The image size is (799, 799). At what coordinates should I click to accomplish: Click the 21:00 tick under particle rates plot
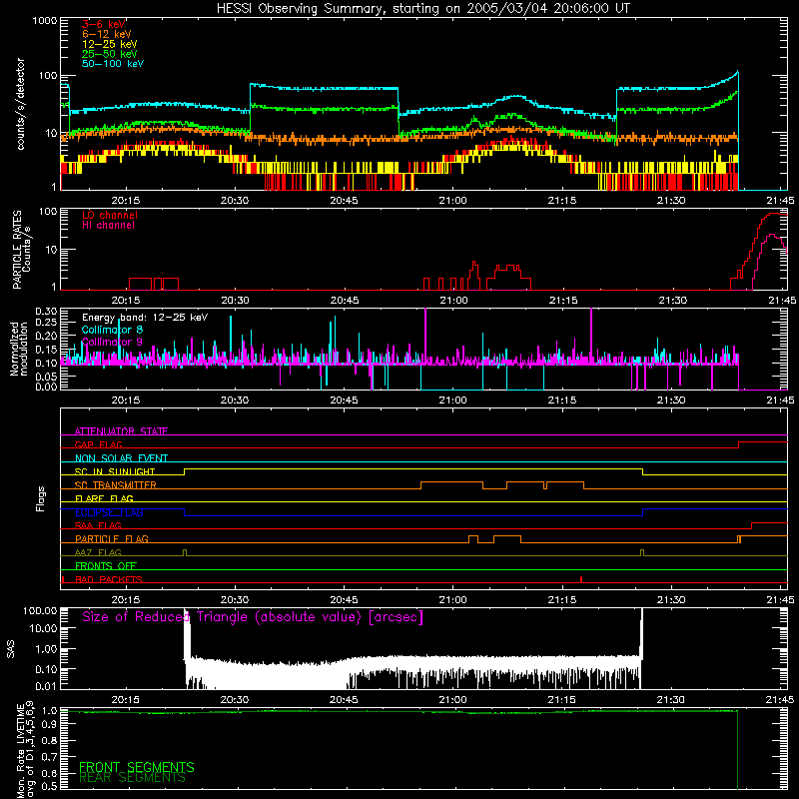[x=453, y=301]
